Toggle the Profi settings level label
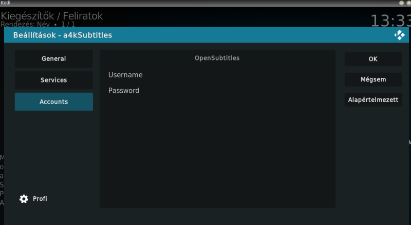 pos(40,199)
